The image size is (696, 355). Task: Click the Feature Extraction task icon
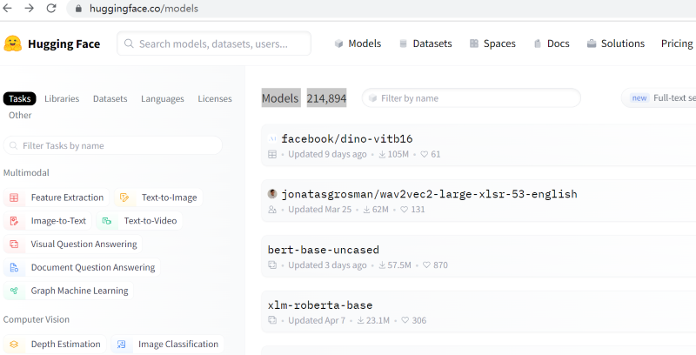(14, 198)
